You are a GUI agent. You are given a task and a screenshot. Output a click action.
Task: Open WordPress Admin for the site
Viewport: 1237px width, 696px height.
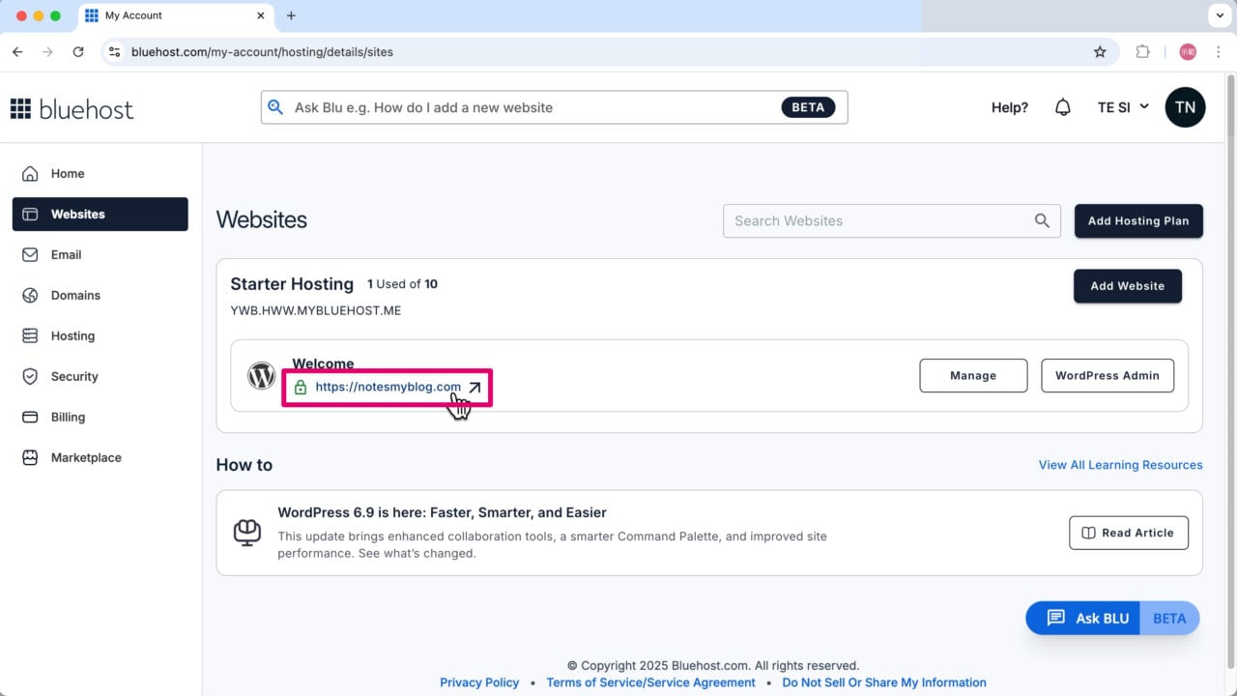(1107, 376)
